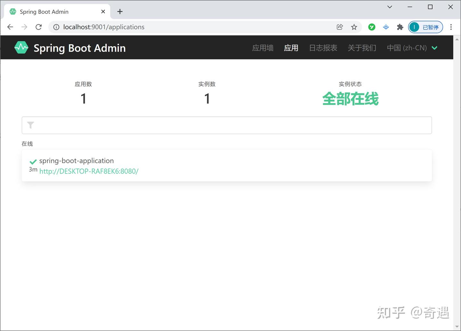Click the site info icon in the address bar
This screenshot has width=461, height=331.
[x=56, y=27]
